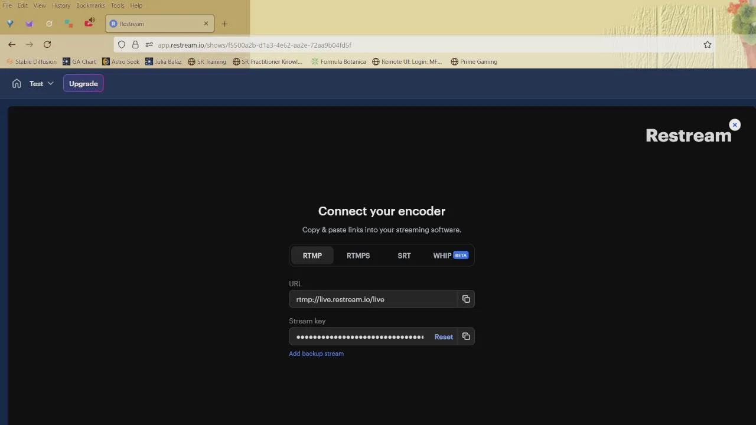Click the browser forward arrow

coord(30,44)
